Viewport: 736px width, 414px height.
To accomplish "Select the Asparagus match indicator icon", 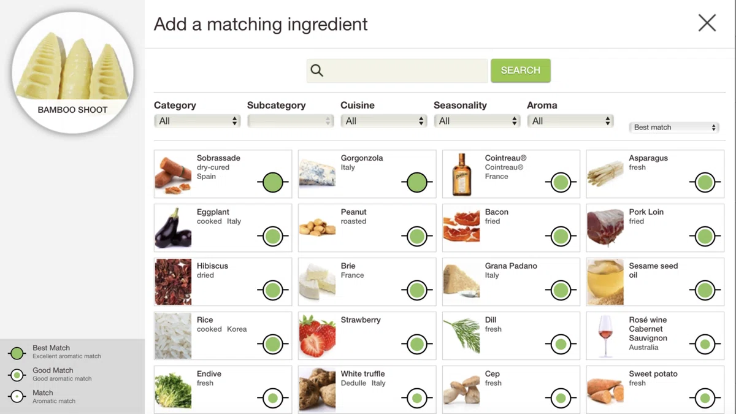I will tap(705, 182).
